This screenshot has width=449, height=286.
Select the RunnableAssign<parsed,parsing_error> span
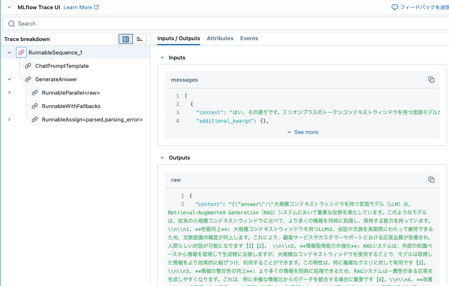pyautogui.click(x=92, y=119)
